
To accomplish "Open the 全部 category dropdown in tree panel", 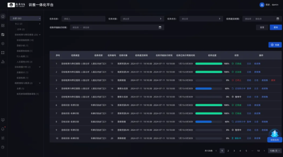I will 25,18.
